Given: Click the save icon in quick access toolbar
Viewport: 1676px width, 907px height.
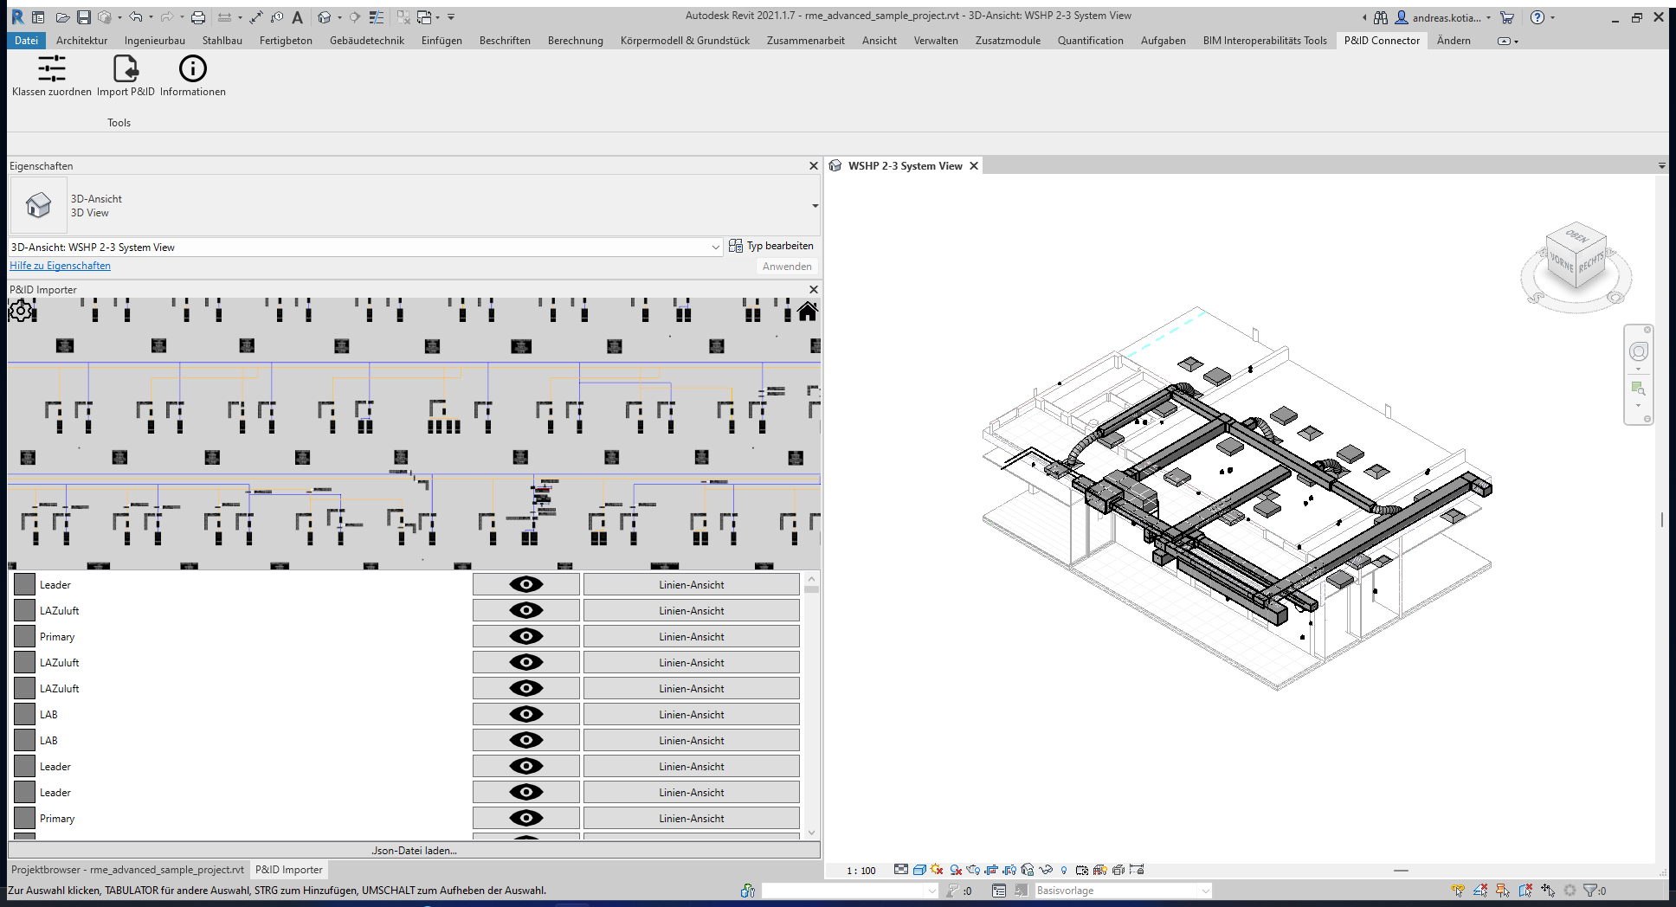Looking at the screenshot, I should tap(83, 17).
